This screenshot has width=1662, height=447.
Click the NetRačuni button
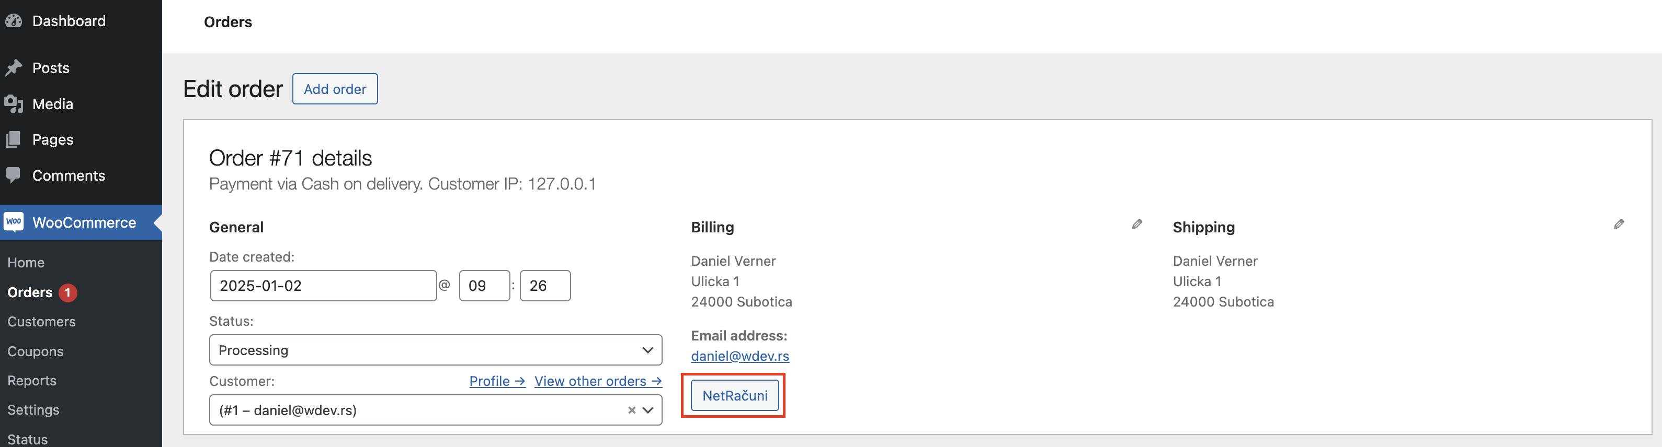click(x=734, y=395)
